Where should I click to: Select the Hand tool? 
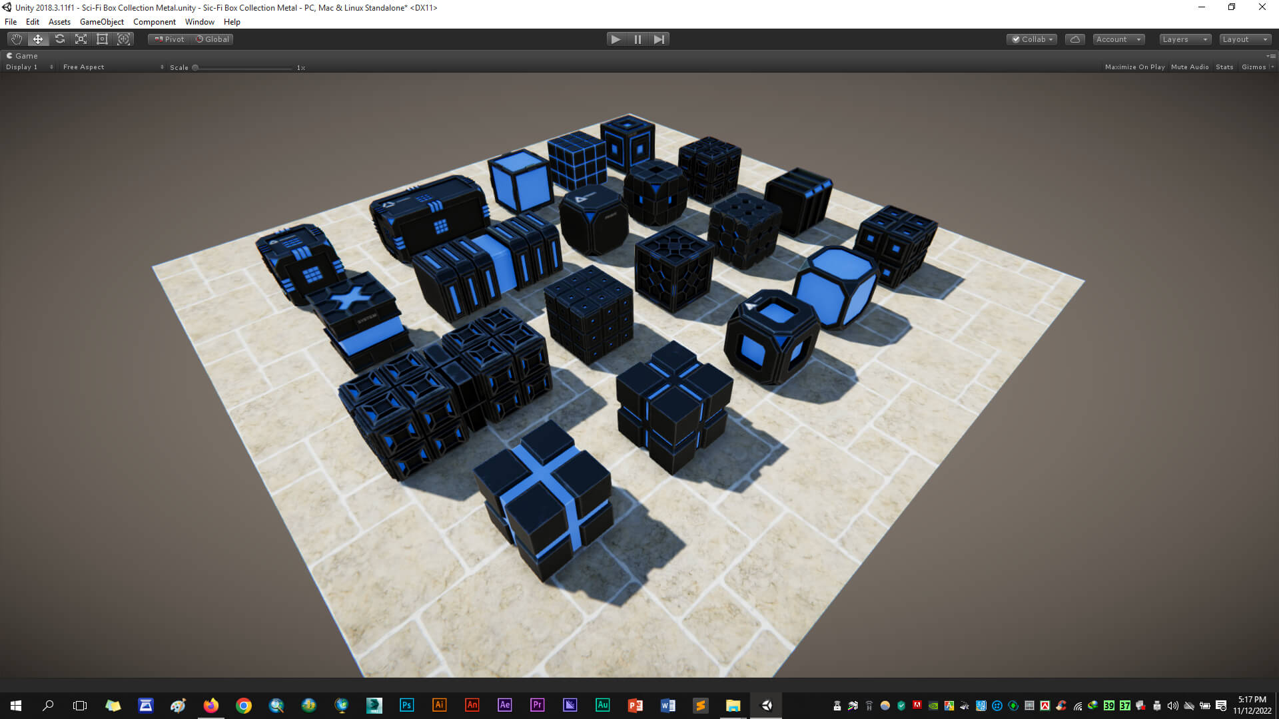click(x=17, y=39)
